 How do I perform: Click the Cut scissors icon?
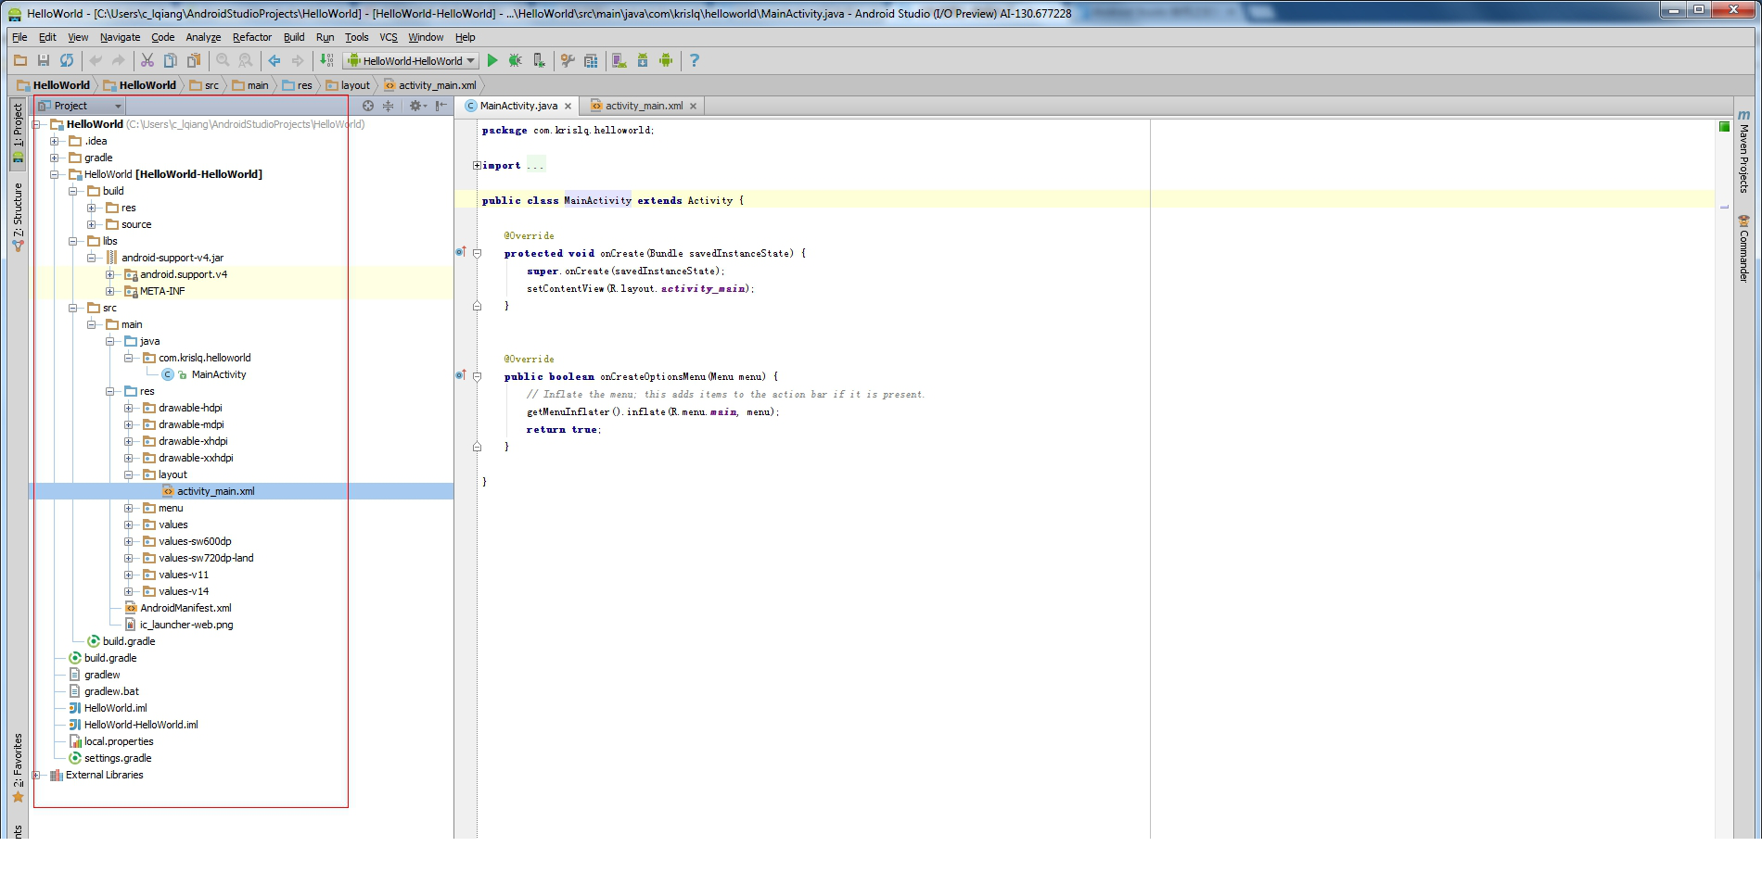[147, 60]
